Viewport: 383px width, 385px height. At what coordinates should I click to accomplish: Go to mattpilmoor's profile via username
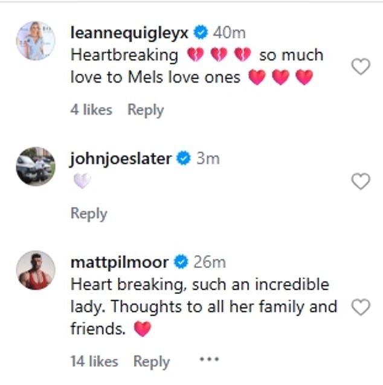coord(120,262)
